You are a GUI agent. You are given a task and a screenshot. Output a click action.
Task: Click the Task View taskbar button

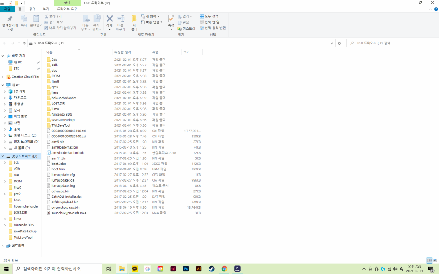(108, 269)
